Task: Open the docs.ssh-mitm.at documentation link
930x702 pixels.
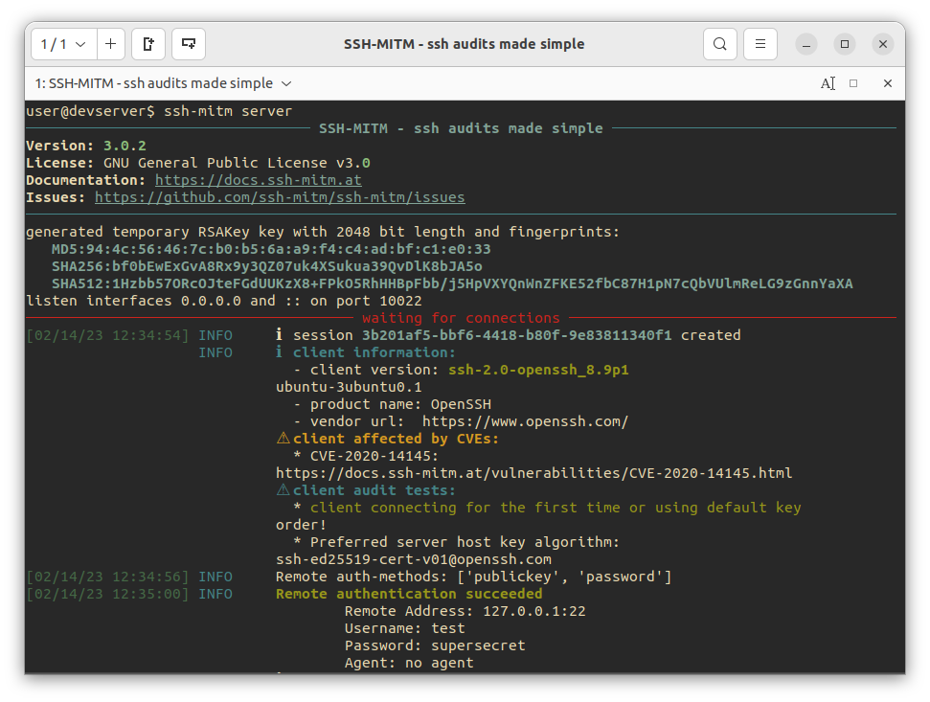Action: click(258, 180)
